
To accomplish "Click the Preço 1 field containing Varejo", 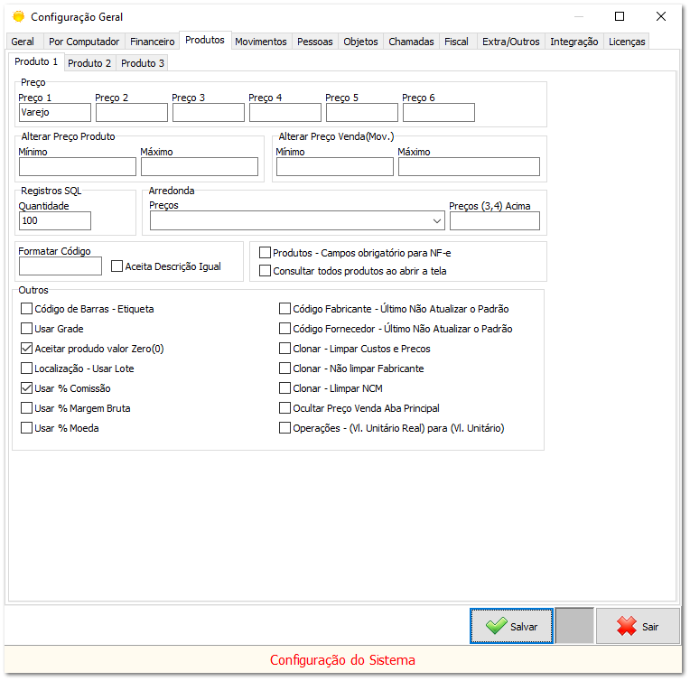I will click(x=55, y=112).
